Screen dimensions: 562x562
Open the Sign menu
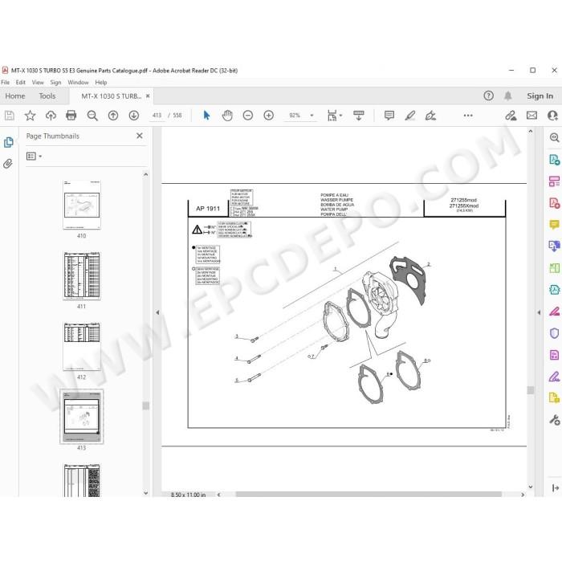point(55,82)
